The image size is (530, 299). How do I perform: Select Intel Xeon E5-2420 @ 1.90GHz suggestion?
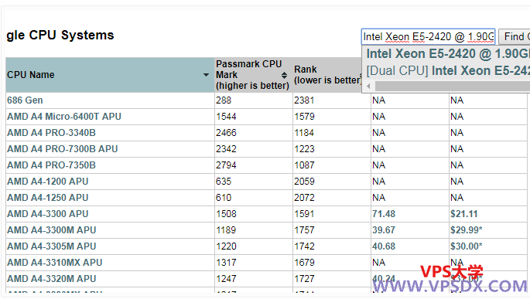click(x=448, y=54)
